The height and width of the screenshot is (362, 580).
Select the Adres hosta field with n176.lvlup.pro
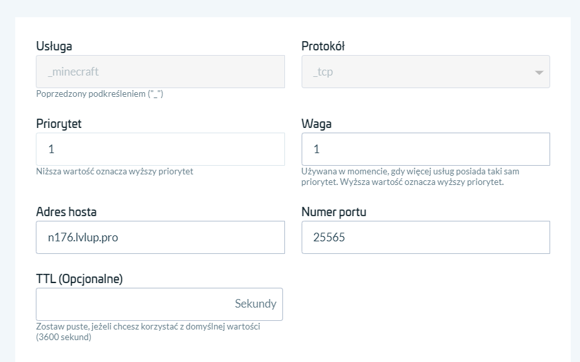tap(160, 237)
